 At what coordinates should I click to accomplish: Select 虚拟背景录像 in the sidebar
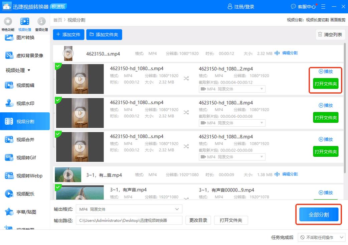[25, 55]
